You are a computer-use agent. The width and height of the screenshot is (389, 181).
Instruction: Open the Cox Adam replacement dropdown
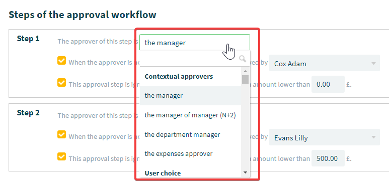click(x=325, y=63)
